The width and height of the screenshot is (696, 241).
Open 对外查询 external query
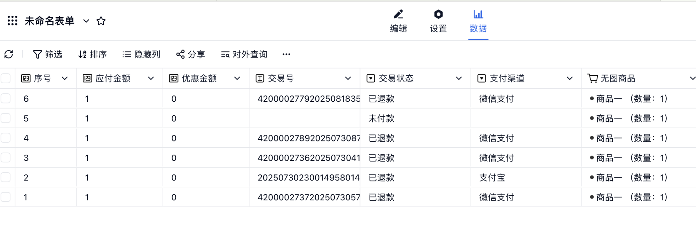coord(244,54)
